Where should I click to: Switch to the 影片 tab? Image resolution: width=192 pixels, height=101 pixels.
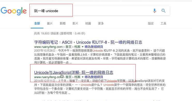click(75, 23)
